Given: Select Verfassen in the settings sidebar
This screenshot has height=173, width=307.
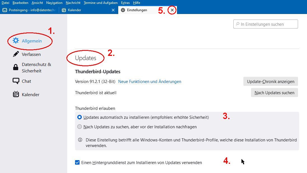Looking at the screenshot, I should (31, 54).
